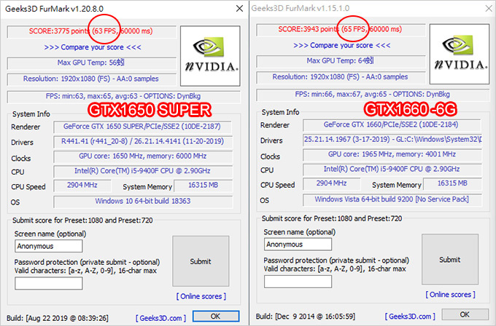Click GPU core: 1650 MHz clocks field

point(143,156)
